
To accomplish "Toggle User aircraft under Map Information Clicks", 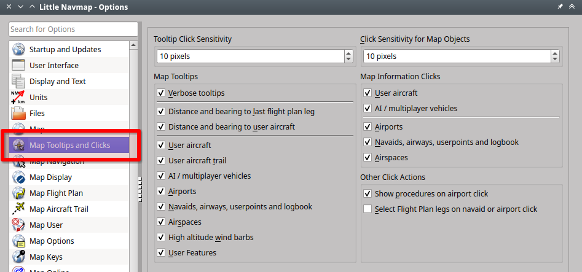I will (368, 93).
